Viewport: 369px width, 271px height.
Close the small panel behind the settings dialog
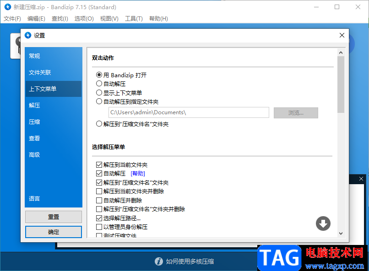(361, 179)
